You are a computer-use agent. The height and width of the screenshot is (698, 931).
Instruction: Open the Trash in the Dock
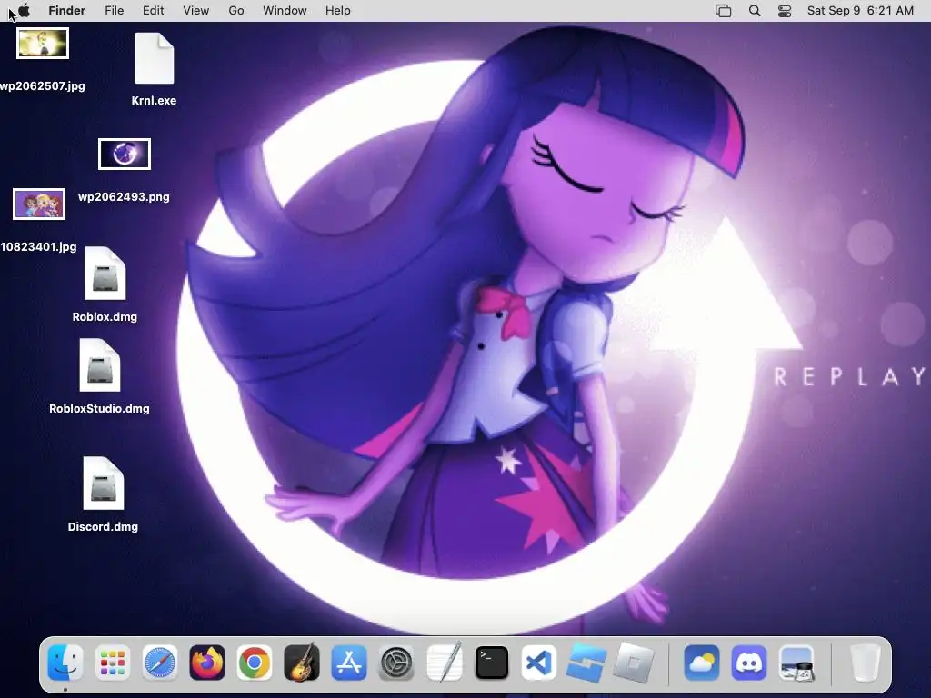point(865,663)
